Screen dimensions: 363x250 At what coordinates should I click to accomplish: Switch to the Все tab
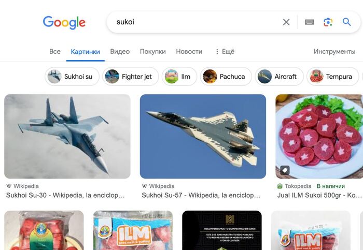pyautogui.click(x=55, y=52)
